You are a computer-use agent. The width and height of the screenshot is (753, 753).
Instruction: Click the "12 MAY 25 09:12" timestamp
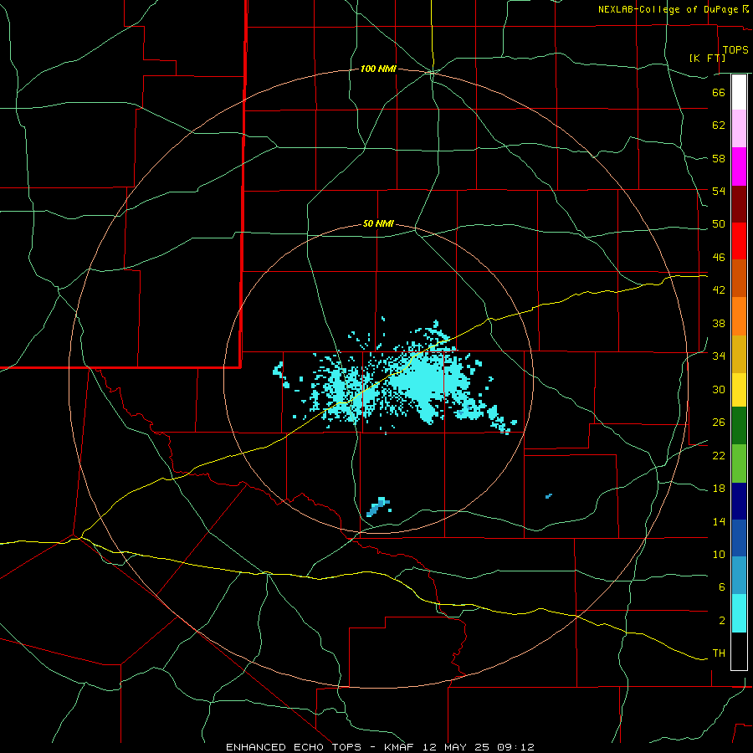[x=479, y=747]
